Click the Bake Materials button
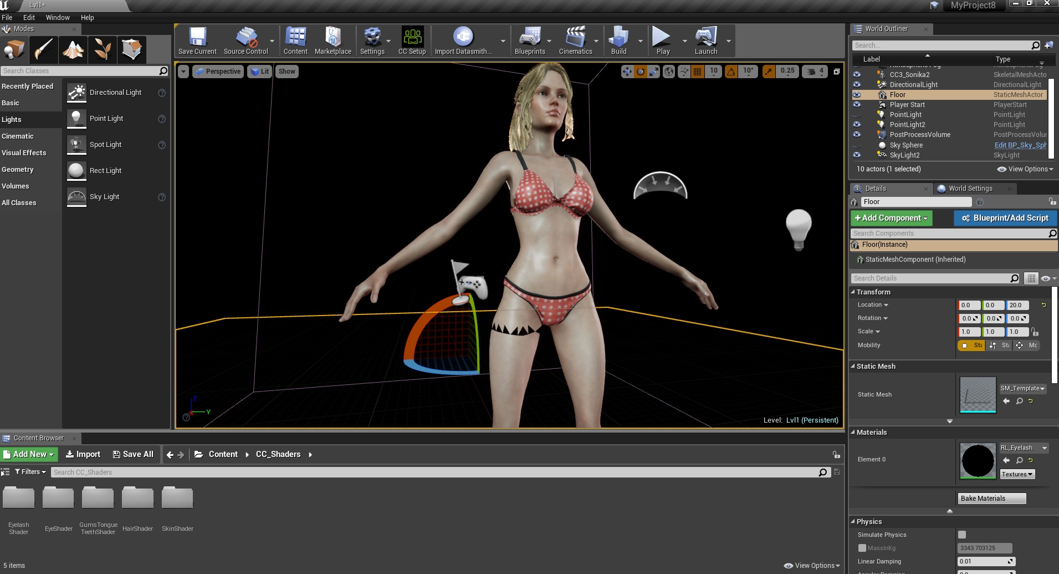The image size is (1059, 574). [991, 499]
